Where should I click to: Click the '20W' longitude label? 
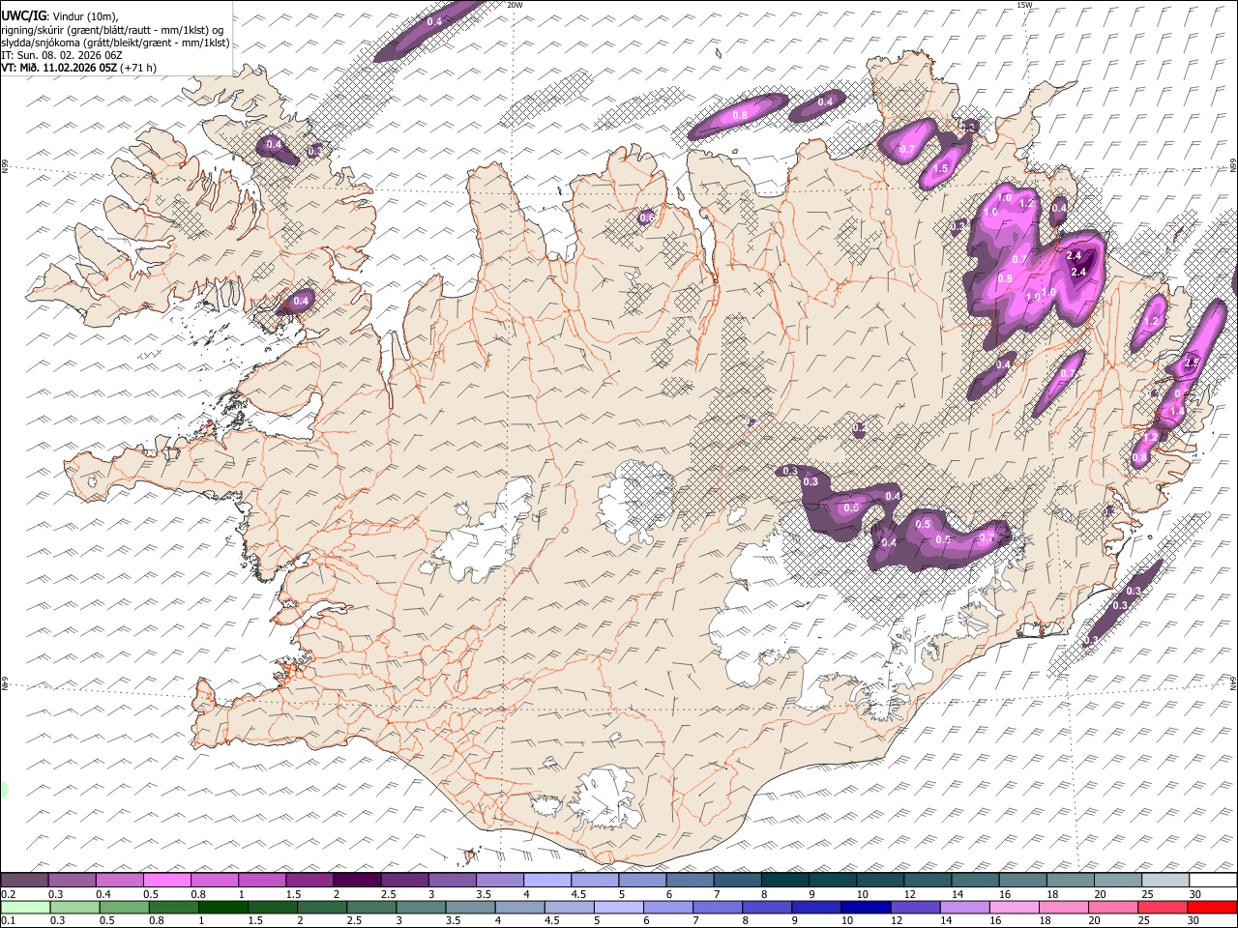tap(516, 5)
